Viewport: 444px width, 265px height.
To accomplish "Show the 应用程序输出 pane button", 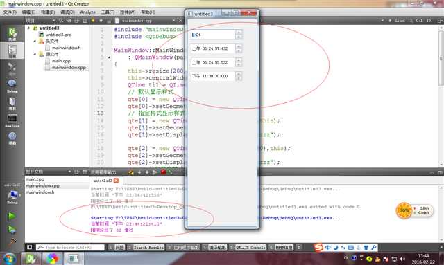I will click(x=183, y=248).
